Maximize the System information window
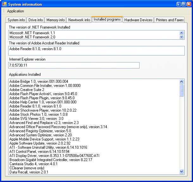This screenshot has height=182, width=193. pyautogui.click(x=184, y=4)
